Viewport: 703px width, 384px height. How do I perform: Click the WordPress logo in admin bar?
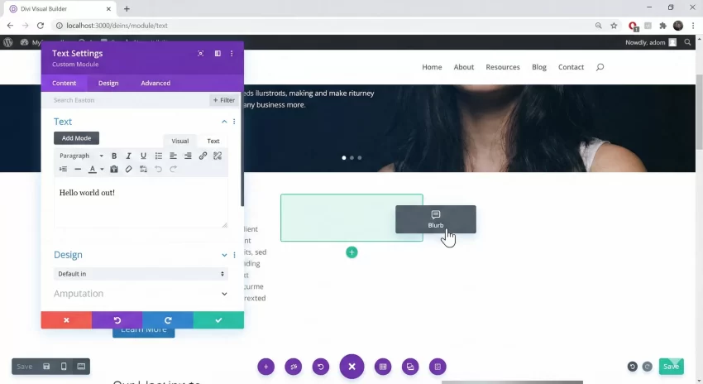(x=8, y=42)
